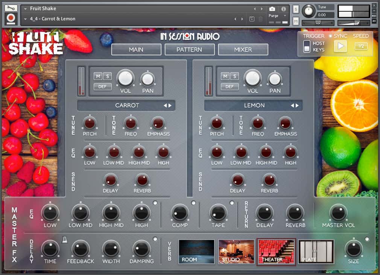Select previous shaker for LEMON
380x275 pixels.
click(292, 105)
